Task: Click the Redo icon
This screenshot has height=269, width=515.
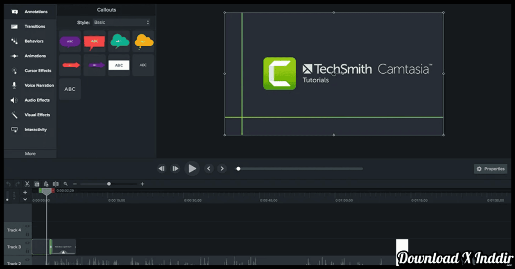Action: tap(18, 184)
